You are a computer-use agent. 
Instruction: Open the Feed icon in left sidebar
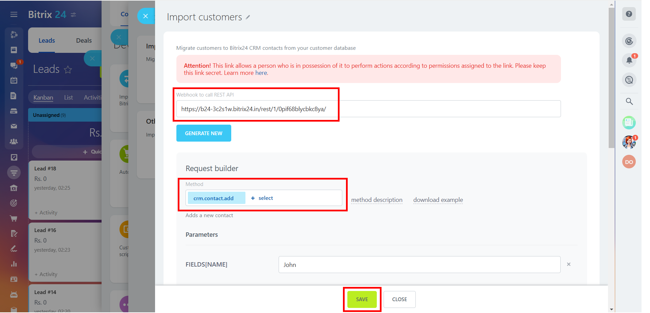pyautogui.click(x=14, y=50)
